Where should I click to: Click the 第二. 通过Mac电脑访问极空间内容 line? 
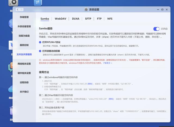click(x=56, y=95)
